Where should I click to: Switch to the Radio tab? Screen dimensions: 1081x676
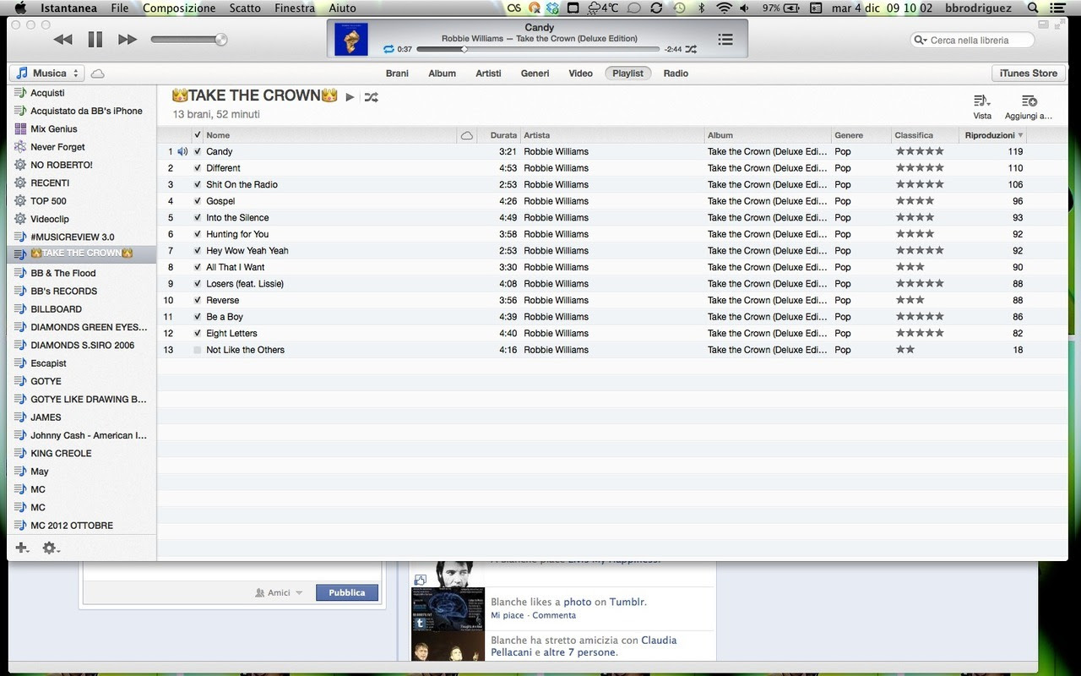click(x=676, y=74)
